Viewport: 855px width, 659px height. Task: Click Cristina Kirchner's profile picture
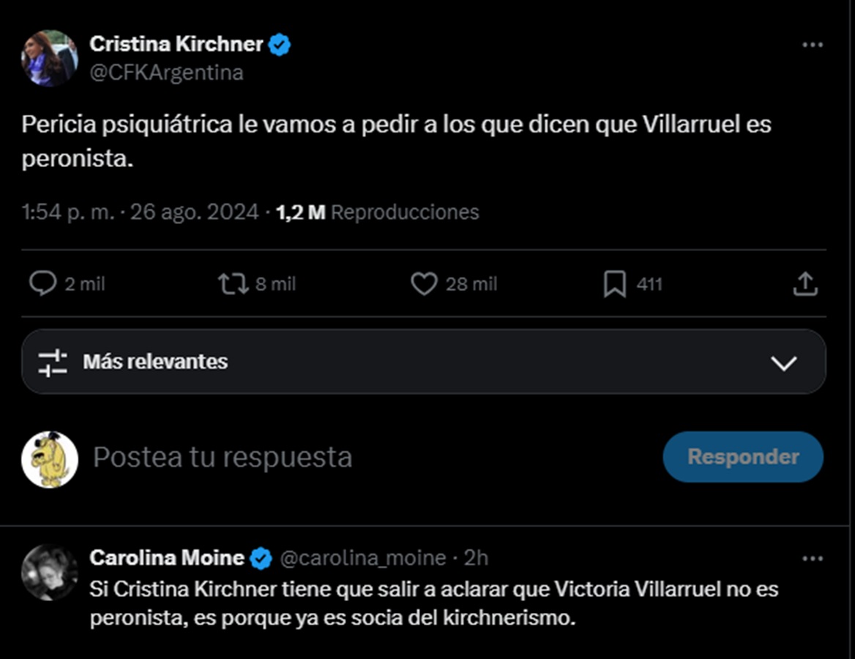tap(50, 59)
